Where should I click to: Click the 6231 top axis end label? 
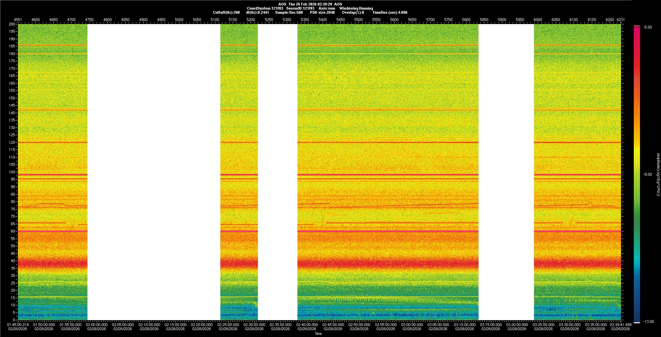[620, 20]
